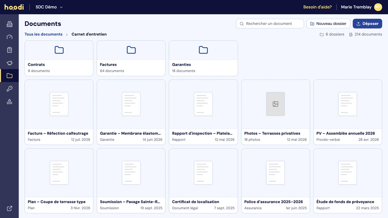The height and width of the screenshot is (218, 388).
Task: Click the title Facture – Réfection calfeutrage
Action: point(58,133)
